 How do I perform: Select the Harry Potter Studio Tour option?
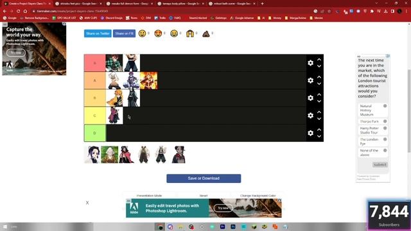[372, 130]
